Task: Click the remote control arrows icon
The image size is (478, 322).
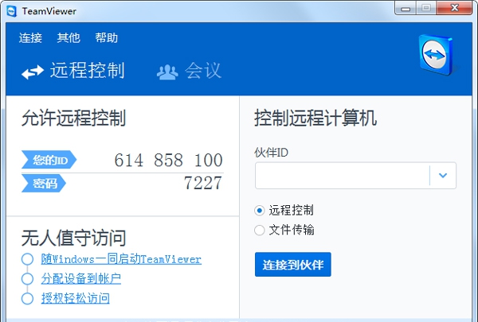Action: tap(33, 72)
